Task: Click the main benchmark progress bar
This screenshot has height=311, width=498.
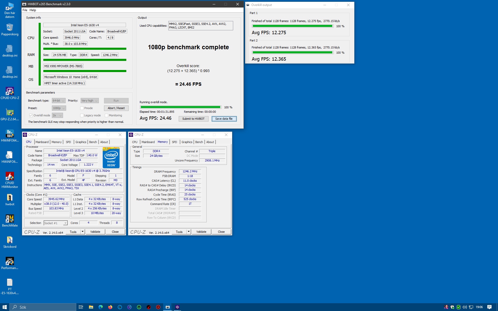Action: coord(181,107)
